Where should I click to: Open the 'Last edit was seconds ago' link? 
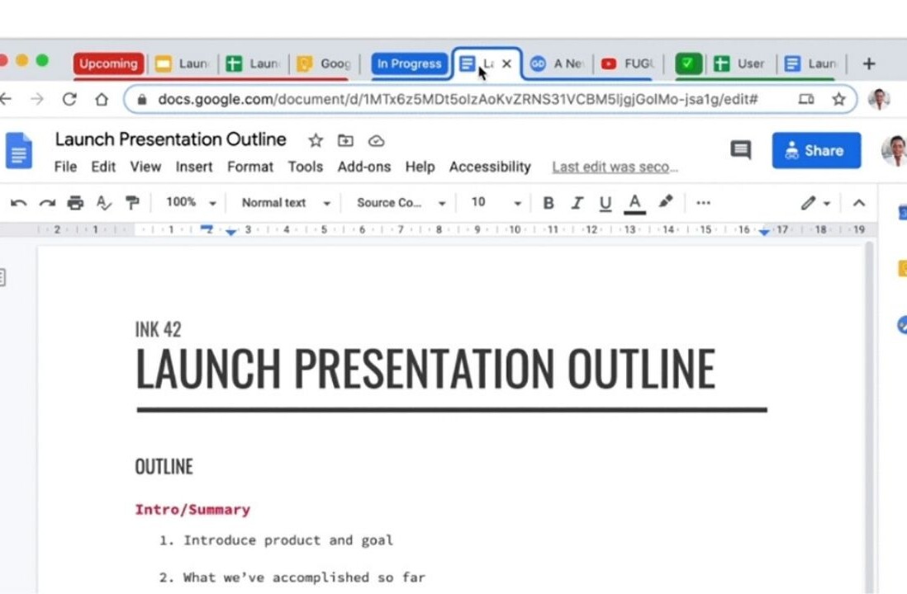pyautogui.click(x=615, y=167)
